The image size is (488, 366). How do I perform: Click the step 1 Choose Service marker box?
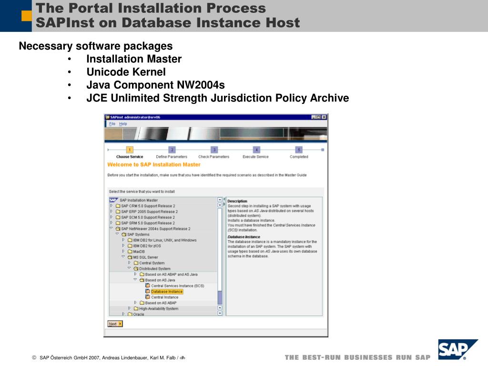pyautogui.click(x=130, y=150)
